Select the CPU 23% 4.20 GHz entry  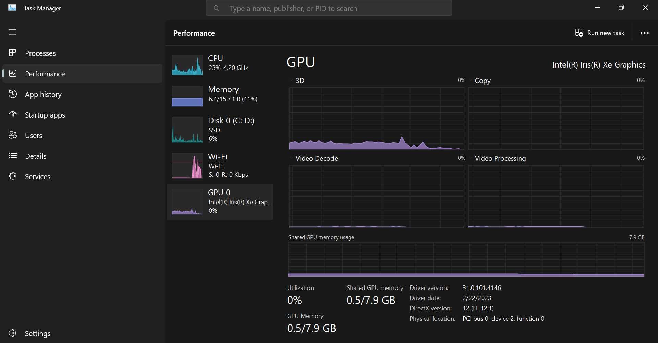[x=220, y=64]
